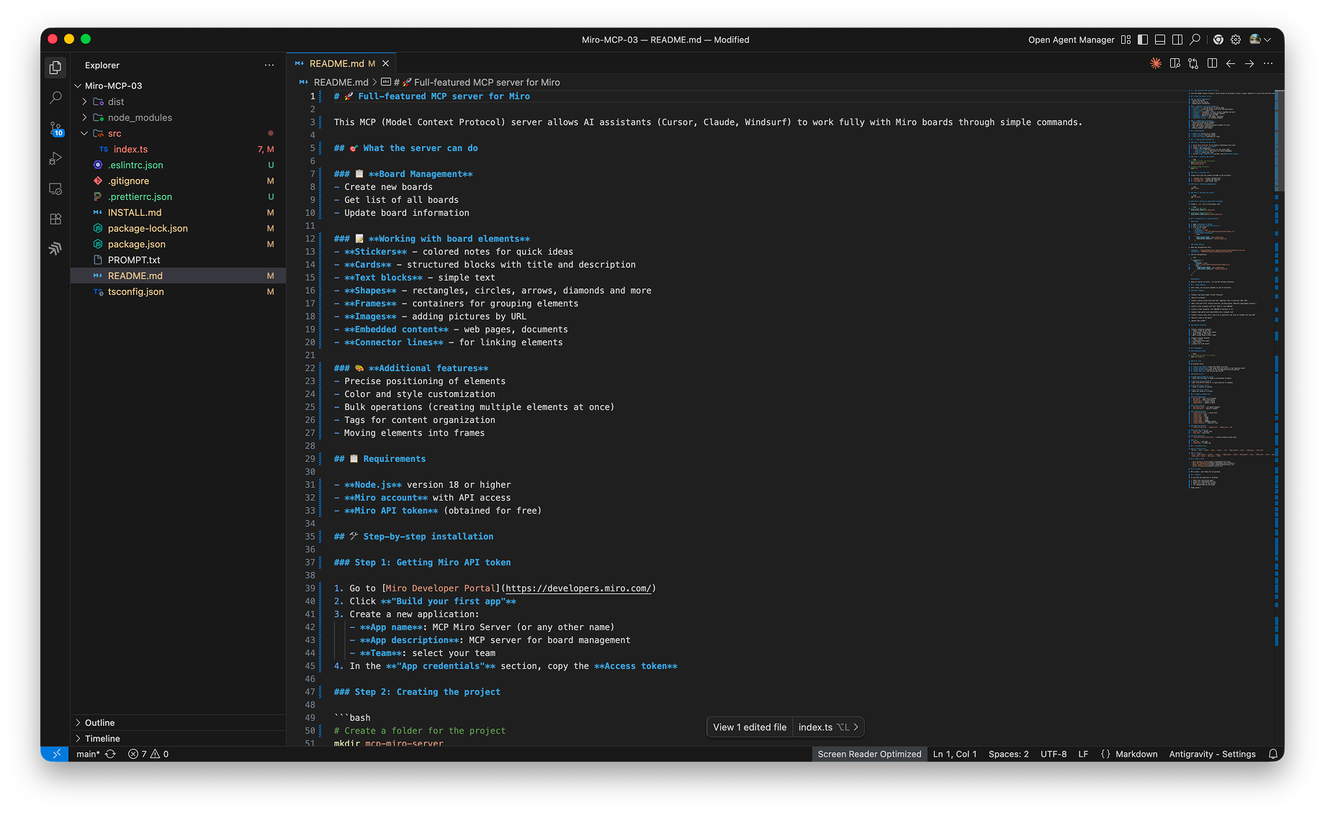This screenshot has height=815, width=1325.
Task: Click the notifications bell in the status bar
Action: [x=1272, y=754]
